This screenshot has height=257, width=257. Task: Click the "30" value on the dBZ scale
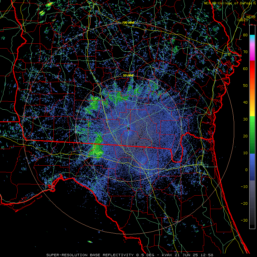pos(245,119)
